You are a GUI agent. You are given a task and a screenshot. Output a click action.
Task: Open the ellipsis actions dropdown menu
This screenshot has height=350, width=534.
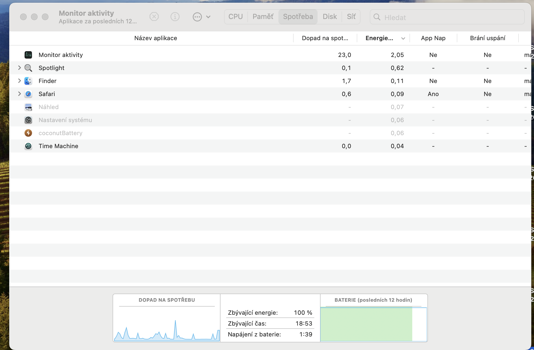tap(201, 17)
